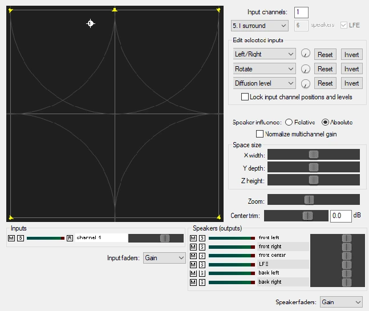Solo the front center speaker
The width and height of the screenshot is (369, 311).
pos(202,256)
